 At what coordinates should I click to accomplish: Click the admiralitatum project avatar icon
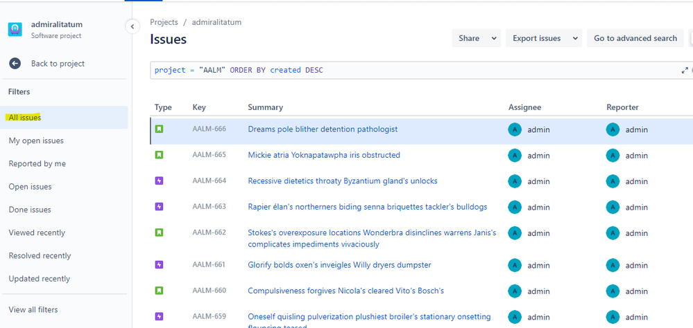pos(15,30)
